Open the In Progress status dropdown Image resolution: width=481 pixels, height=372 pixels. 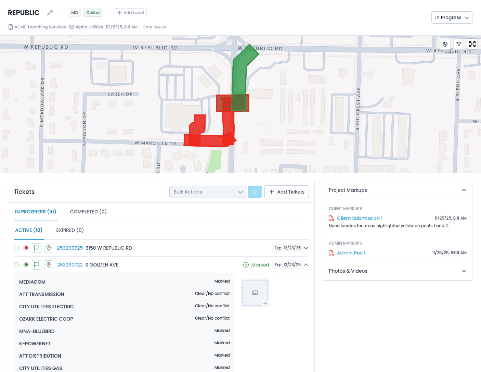(x=452, y=17)
